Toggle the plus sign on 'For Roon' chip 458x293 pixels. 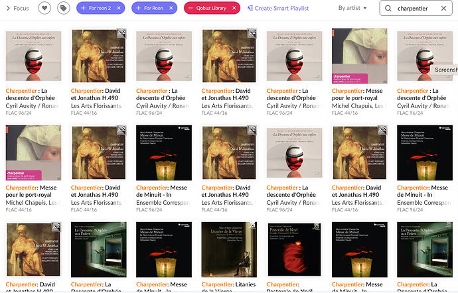click(x=139, y=8)
